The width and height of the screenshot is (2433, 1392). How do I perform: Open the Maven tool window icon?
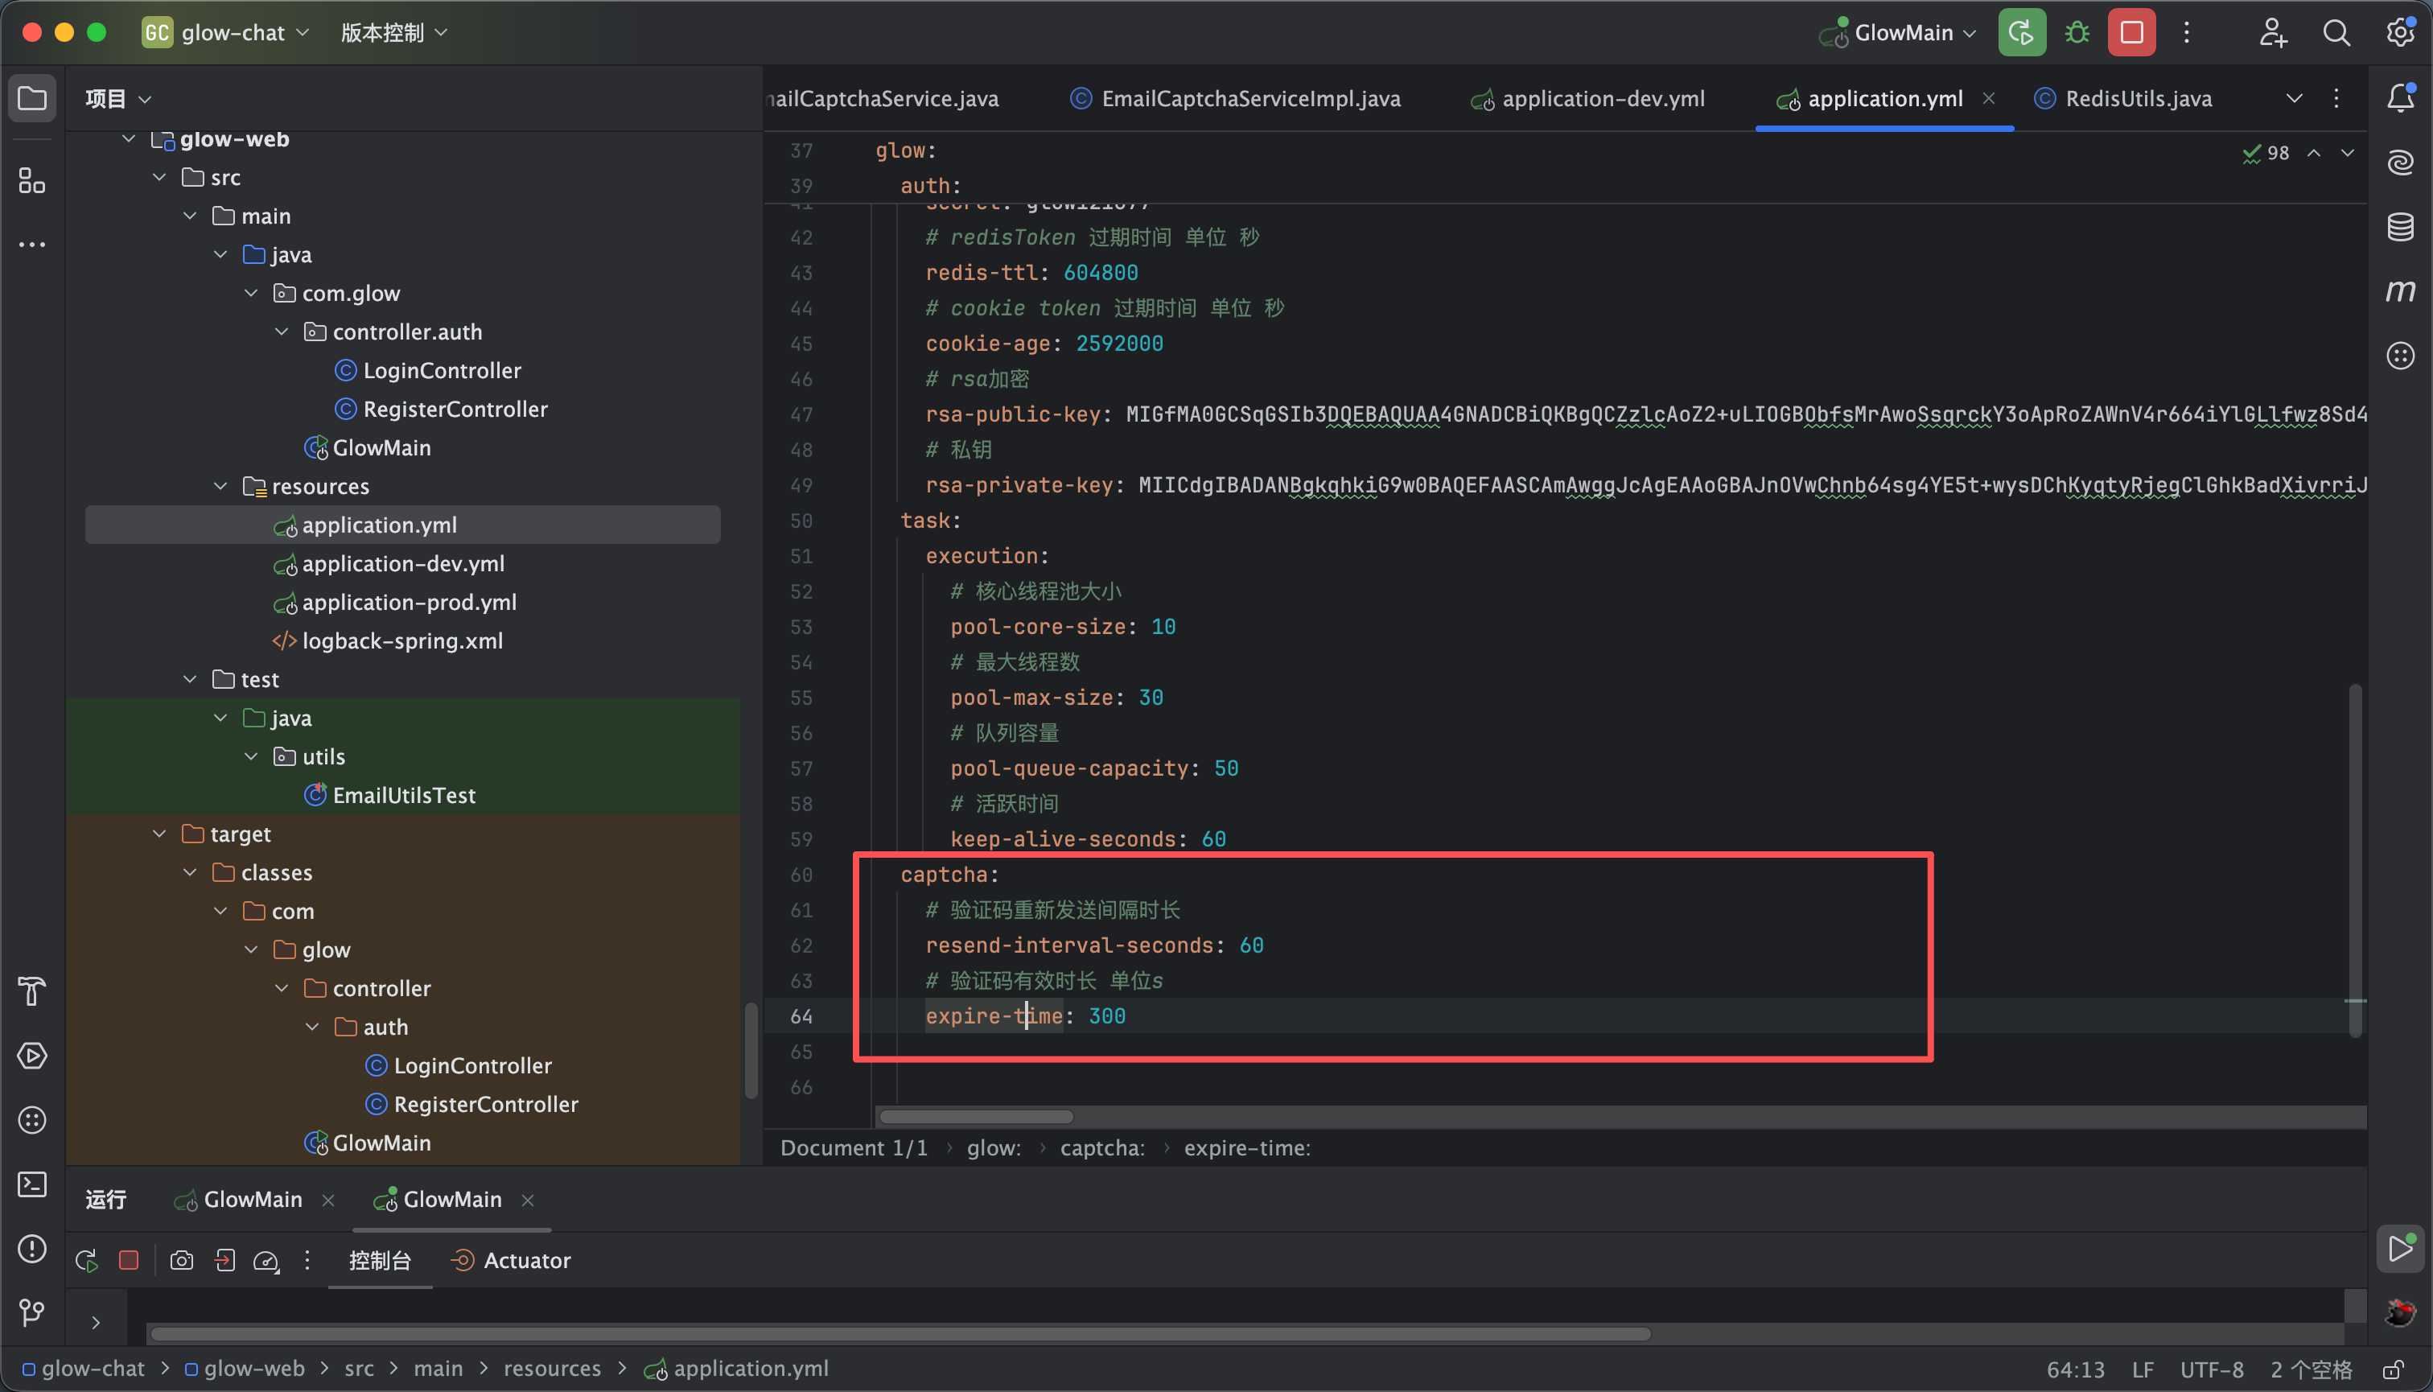(x=2401, y=290)
